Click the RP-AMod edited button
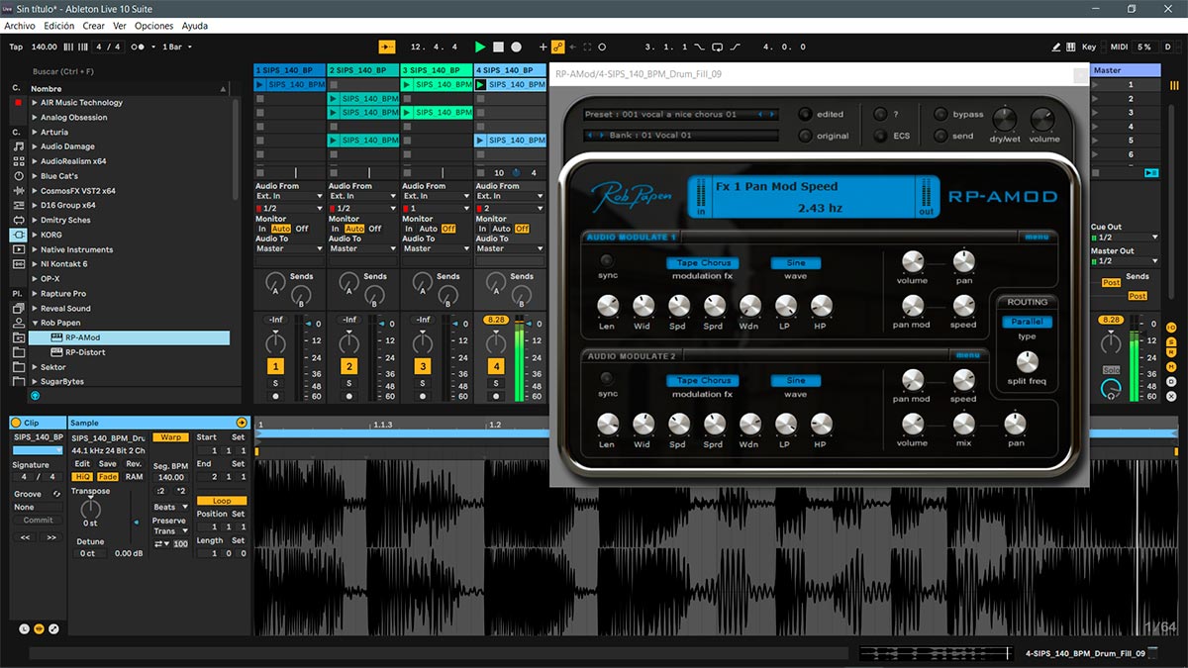The width and height of the screenshot is (1188, 668). click(x=805, y=114)
